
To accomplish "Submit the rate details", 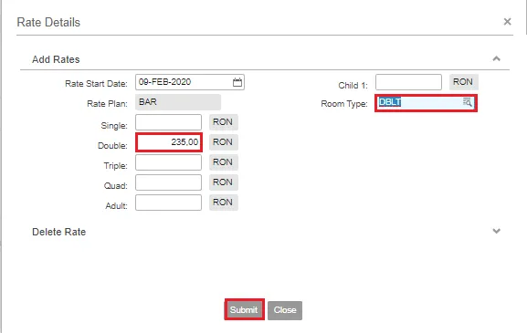I will click(244, 309).
